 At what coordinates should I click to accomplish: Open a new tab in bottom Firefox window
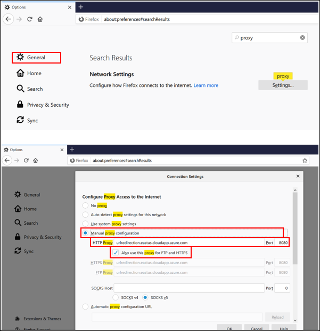pos(72,149)
